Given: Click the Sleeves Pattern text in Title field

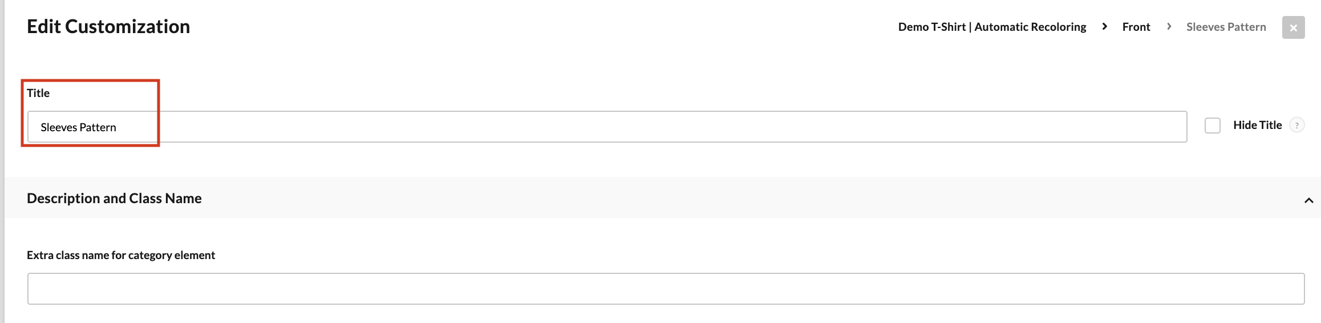Looking at the screenshot, I should [x=78, y=127].
